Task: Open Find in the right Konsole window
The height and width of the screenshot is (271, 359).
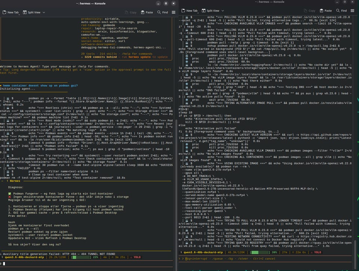Action: [x=341, y=10]
